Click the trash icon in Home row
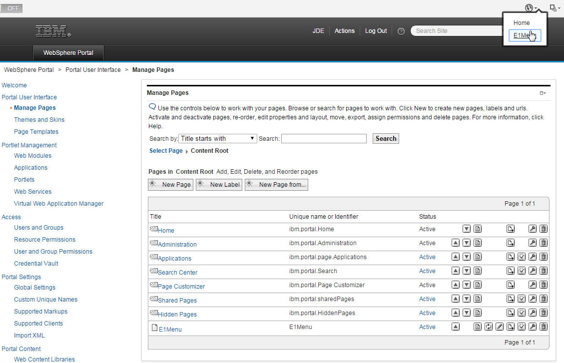The height and width of the screenshot is (363, 564). tap(544, 229)
